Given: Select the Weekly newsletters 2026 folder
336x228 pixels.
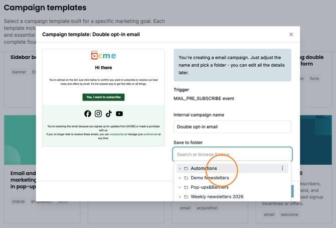Looking at the screenshot, I should tap(232, 197).
